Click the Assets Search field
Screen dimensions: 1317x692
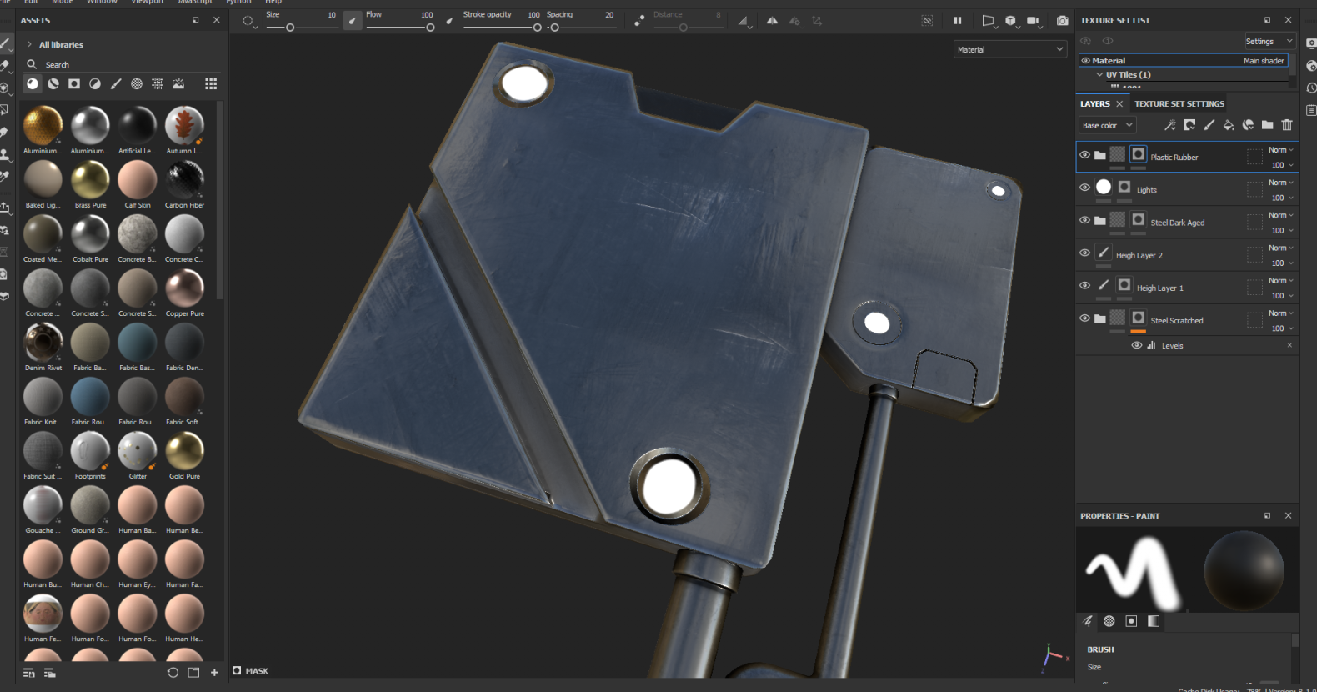point(123,64)
